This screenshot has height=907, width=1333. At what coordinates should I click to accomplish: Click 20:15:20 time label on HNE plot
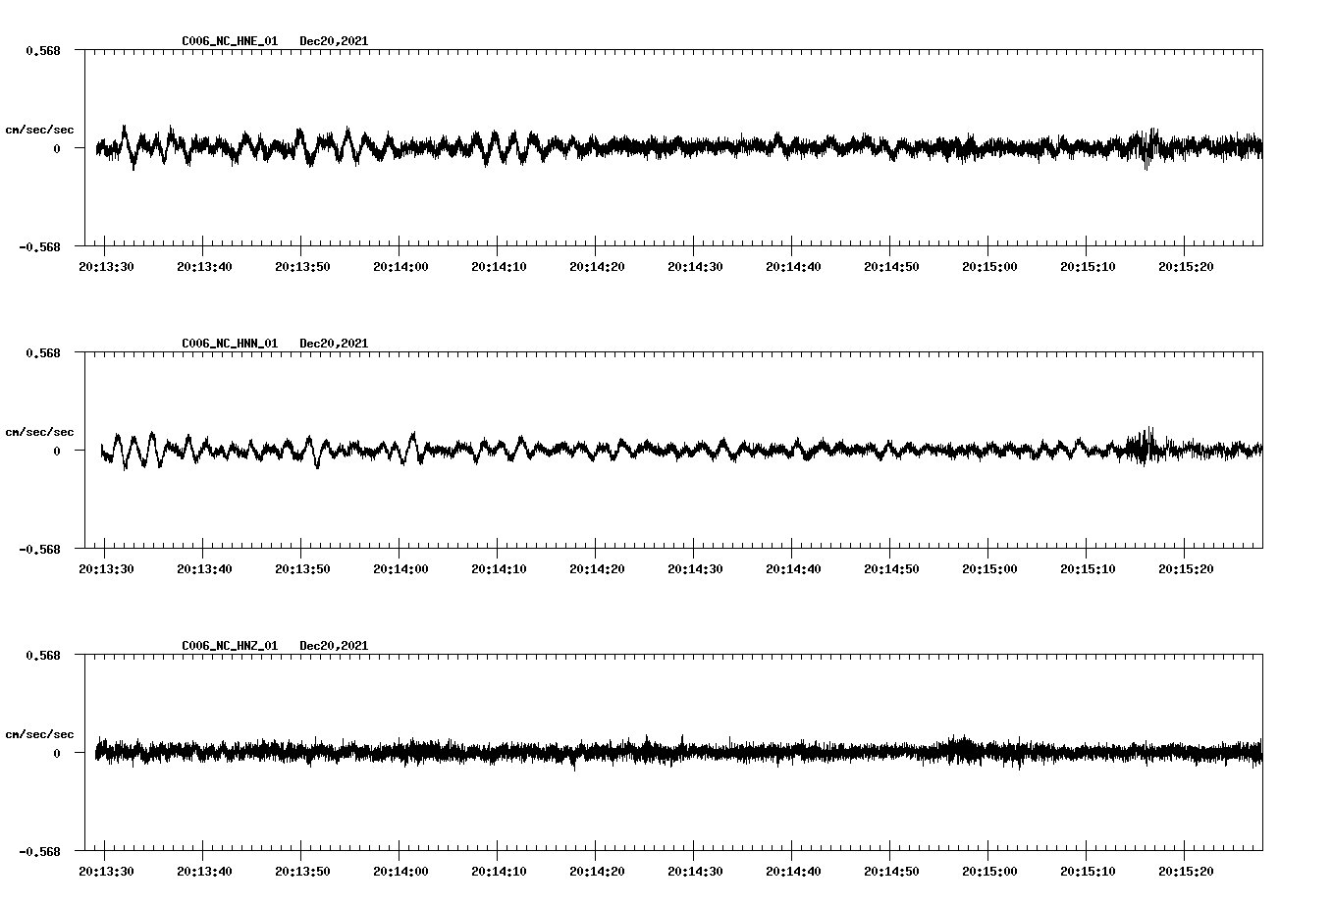1186,267
